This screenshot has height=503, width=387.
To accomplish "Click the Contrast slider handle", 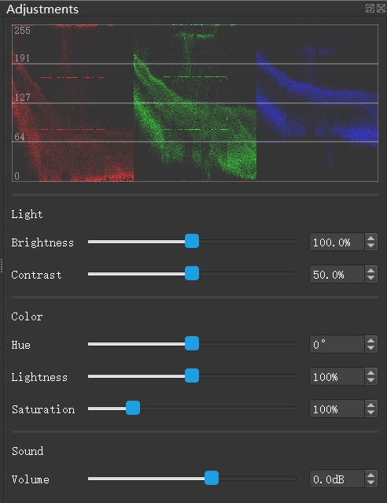I will (x=192, y=273).
